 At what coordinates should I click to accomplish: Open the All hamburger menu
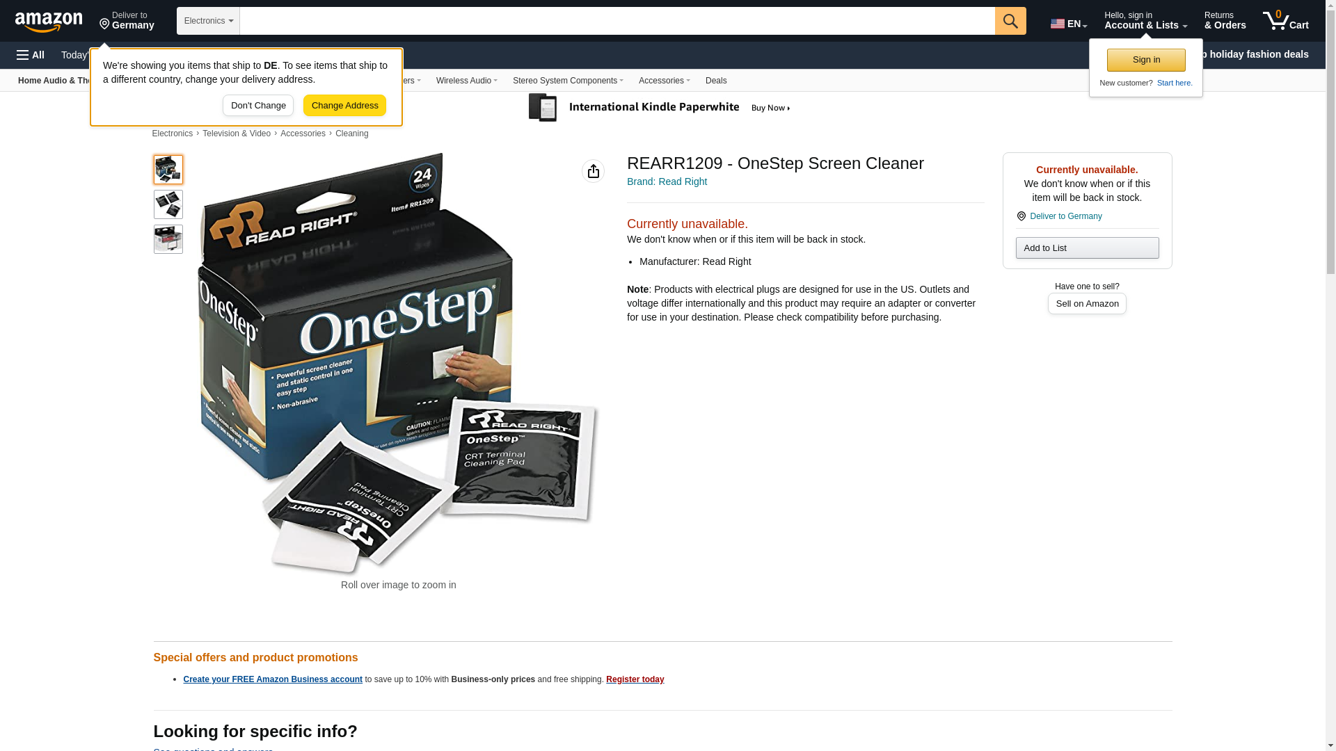[31, 55]
